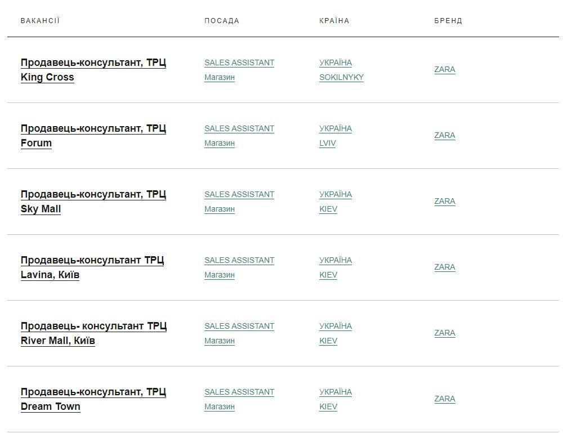
Task: Click the БРЕНД column header
Action: click(x=448, y=21)
